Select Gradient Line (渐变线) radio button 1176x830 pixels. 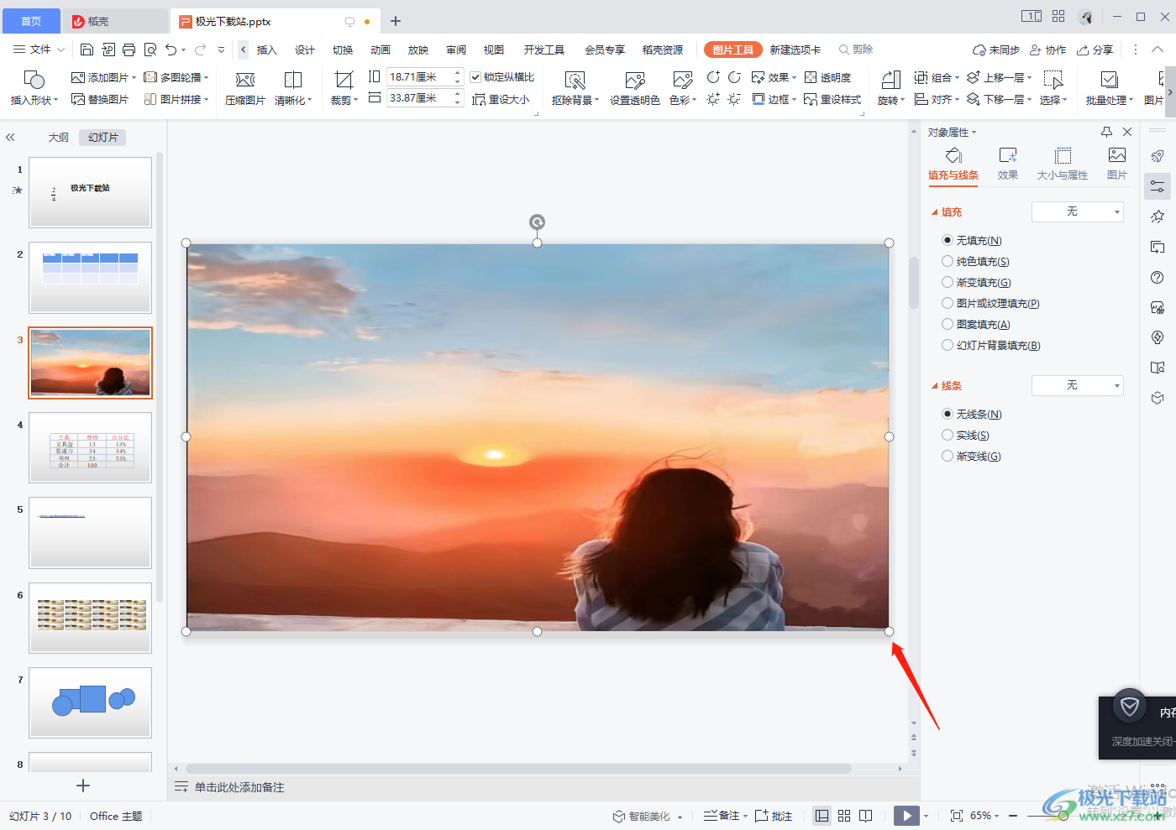click(948, 456)
